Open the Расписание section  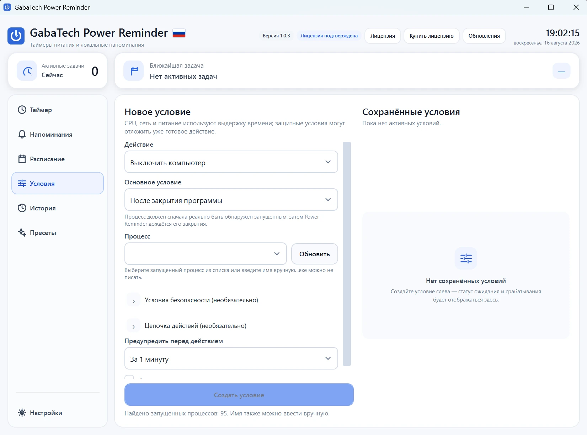(x=58, y=159)
